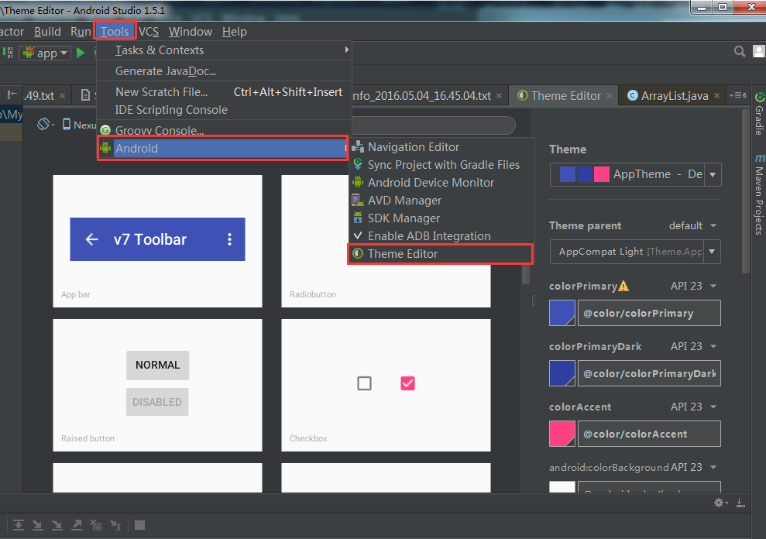The width and height of the screenshot is (766, 539).
Task: Click the pink colorAccent swatch
Action: [x=562, y=434]
